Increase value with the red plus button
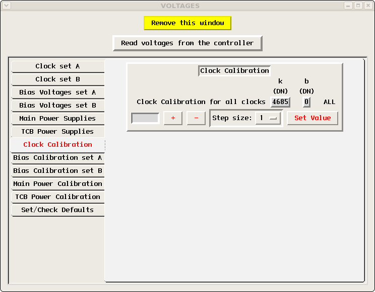 [x=173, y=118]
